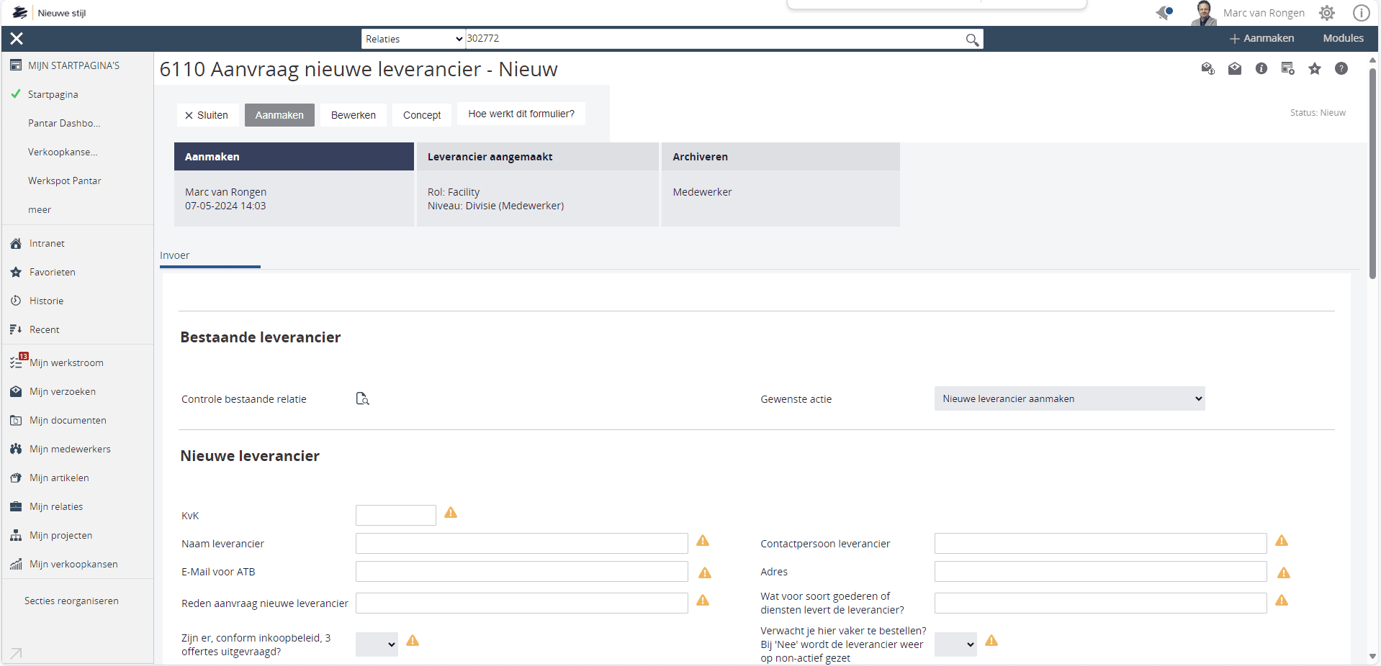The height and width of the screenshot is (666, 1381).
Task: Open the settings gear icon
Action: coord(1326,13)
